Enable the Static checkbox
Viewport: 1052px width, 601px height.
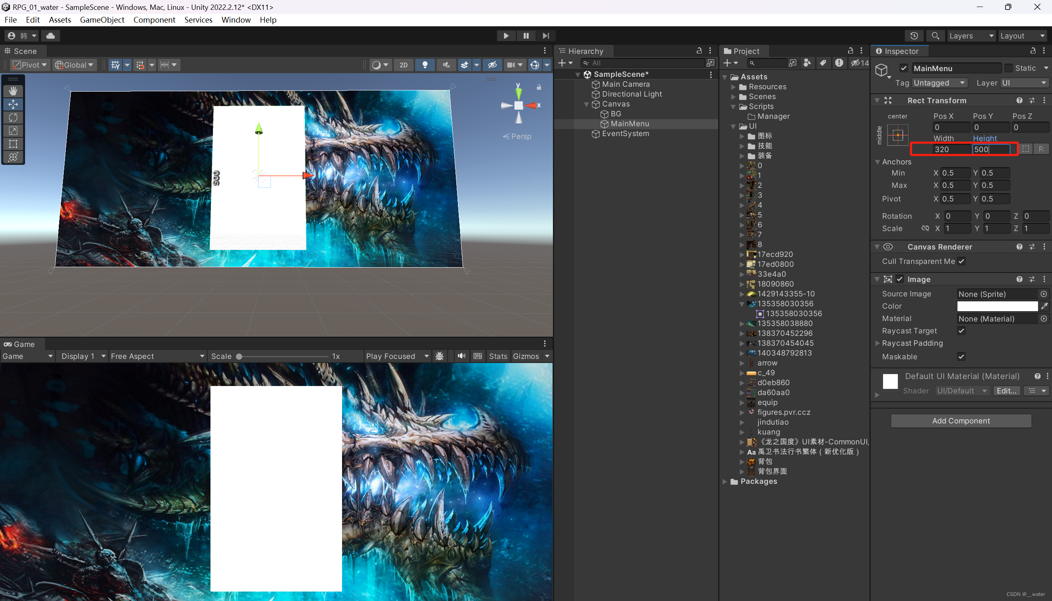point(1009,68)
